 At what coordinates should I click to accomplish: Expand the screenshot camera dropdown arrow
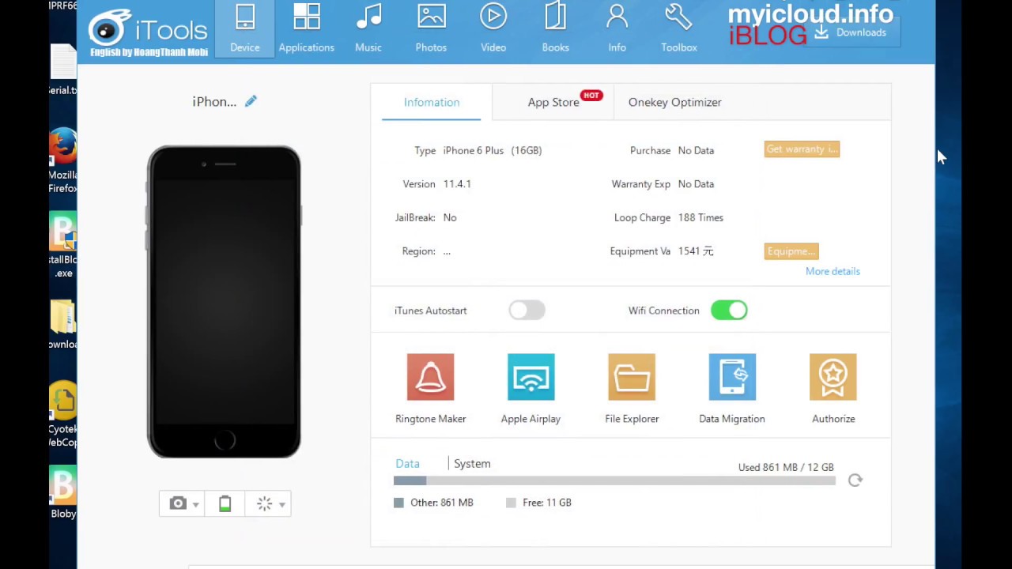pyautogui.click(x=195, y=505)
